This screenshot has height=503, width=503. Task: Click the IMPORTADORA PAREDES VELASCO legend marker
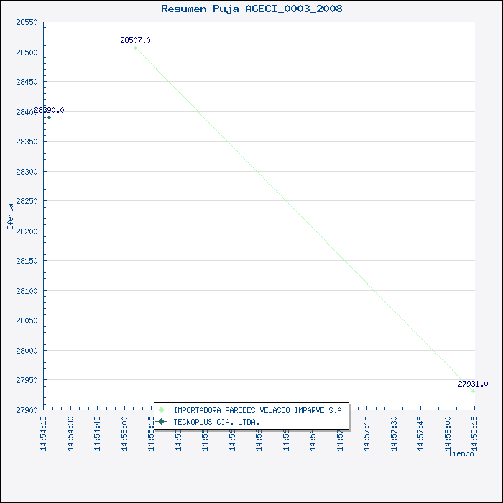click(x=162, y=410)
